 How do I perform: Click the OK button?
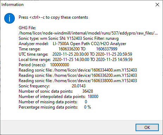coord(147,127)
